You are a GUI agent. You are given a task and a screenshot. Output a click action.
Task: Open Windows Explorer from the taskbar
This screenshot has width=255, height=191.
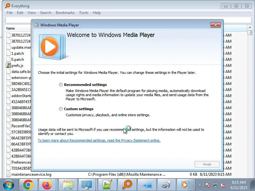[68, 185]
